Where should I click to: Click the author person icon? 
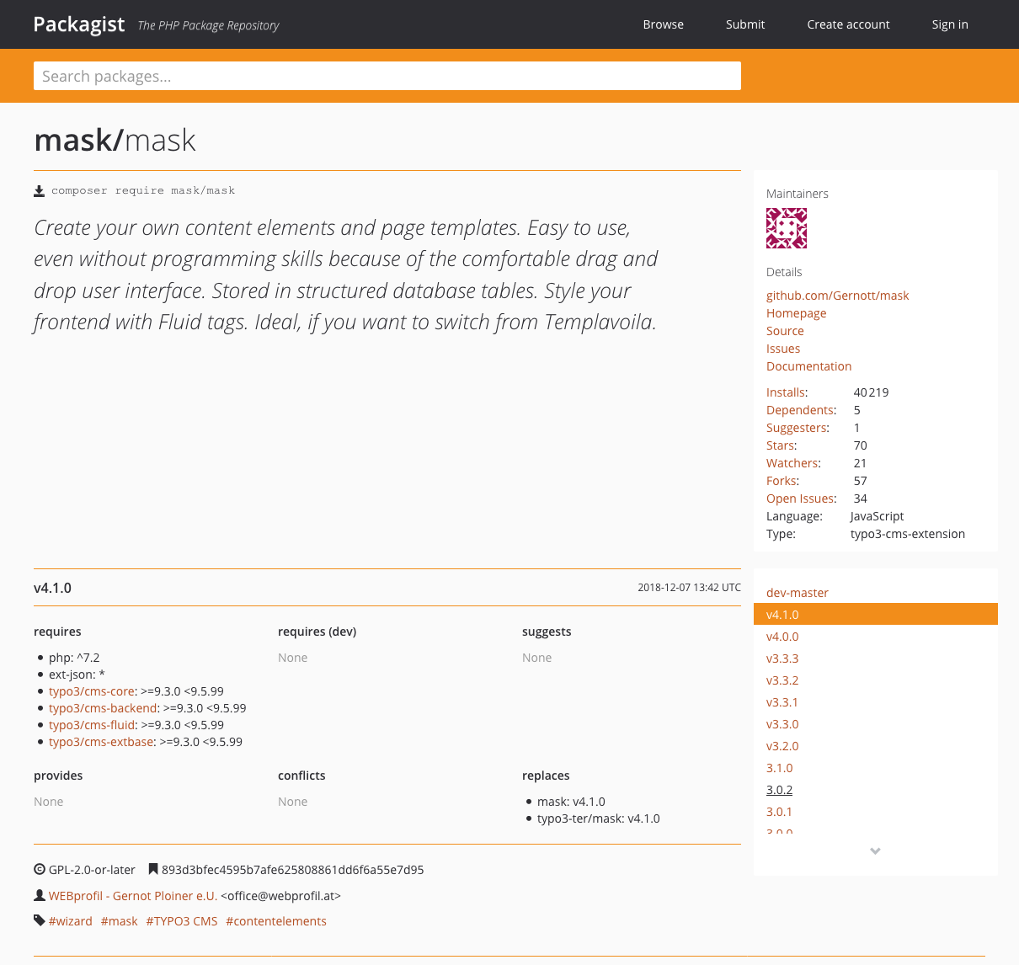pyautogui.click(x=39, y=896)
